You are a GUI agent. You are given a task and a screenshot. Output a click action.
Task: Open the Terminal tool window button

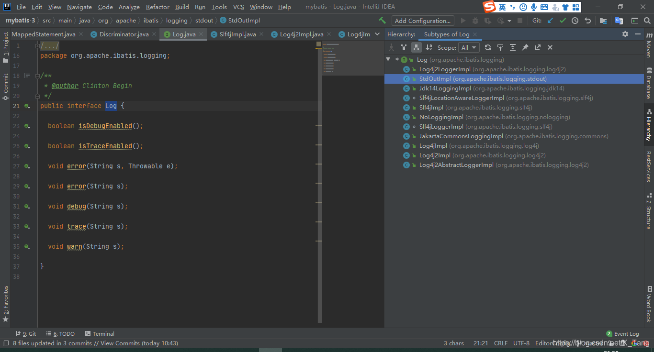100,333
